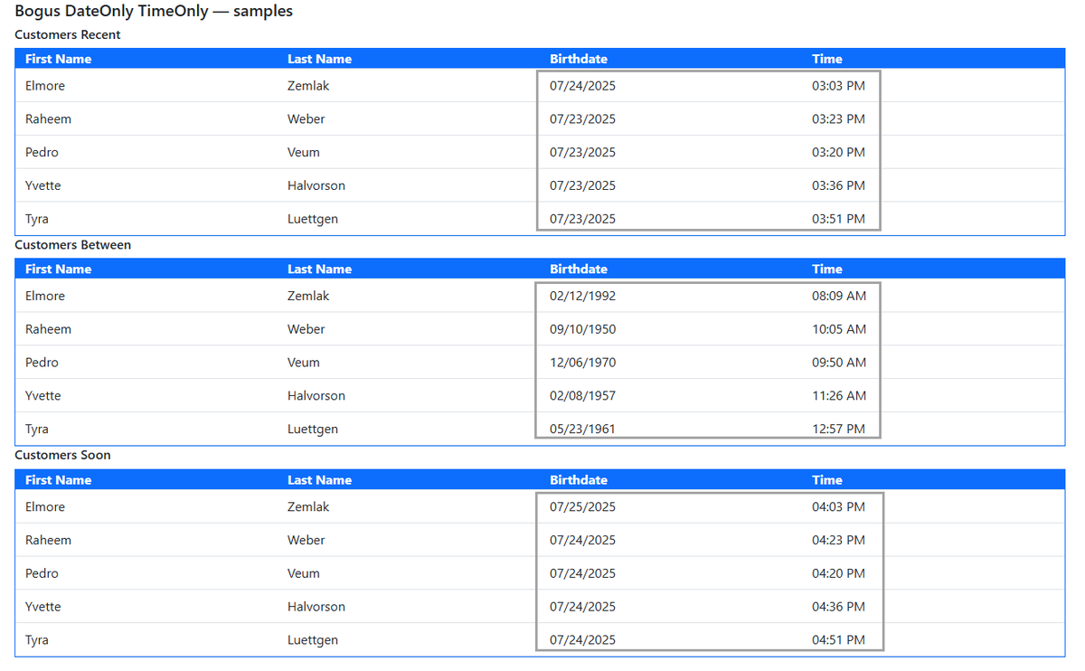Click Tyra in the Customers Recent table
This screenshot has width=1085, height=671.
[37, 219]
